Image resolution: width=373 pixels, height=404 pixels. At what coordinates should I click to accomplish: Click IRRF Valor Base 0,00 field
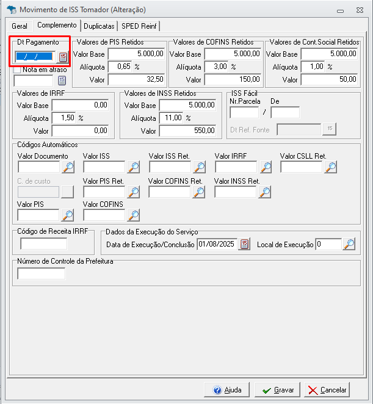tap(80, 105)
